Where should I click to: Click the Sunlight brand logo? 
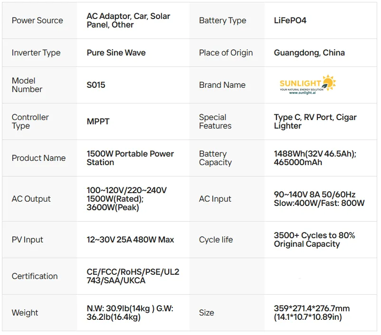pos(307,84)
